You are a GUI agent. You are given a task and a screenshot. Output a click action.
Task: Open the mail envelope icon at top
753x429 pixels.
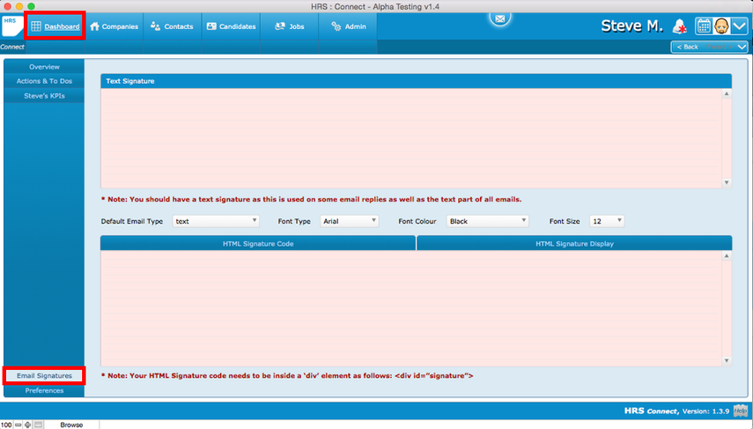[x=500, y=18]
